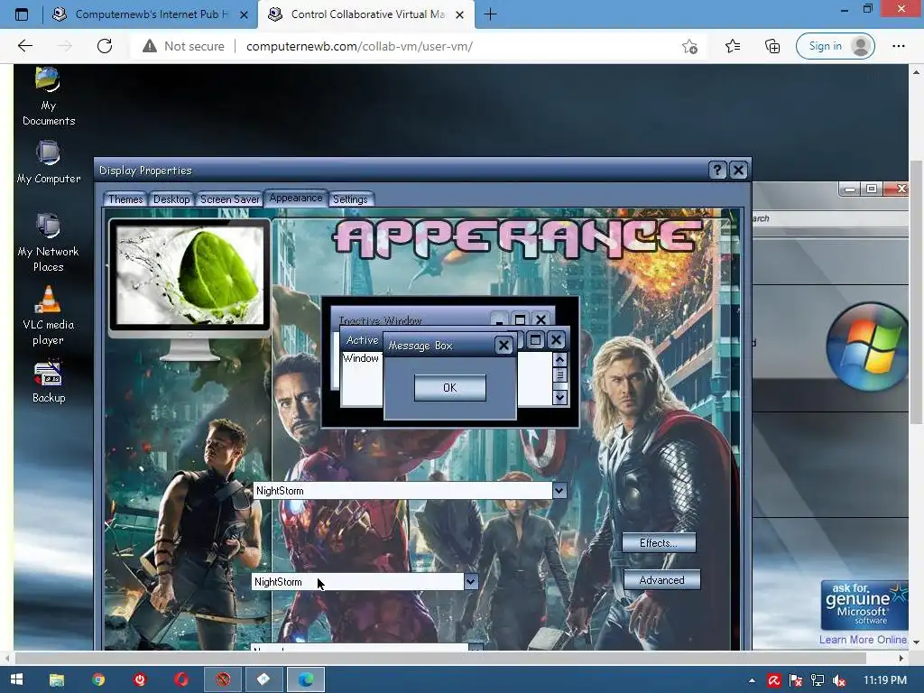924x693 pixels.
Task: Close the Display Properties dialog
Action: 738,171
